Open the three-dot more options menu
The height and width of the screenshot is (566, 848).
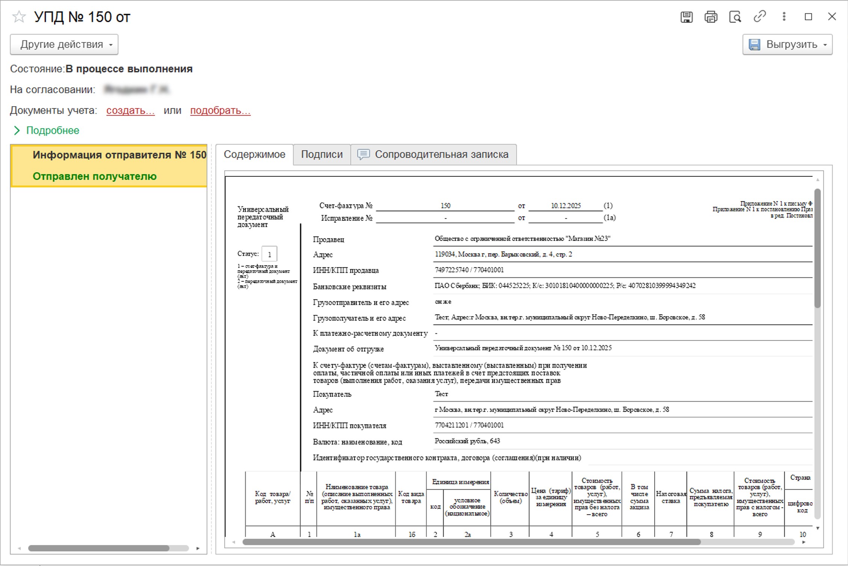click(x=784, y=17)
